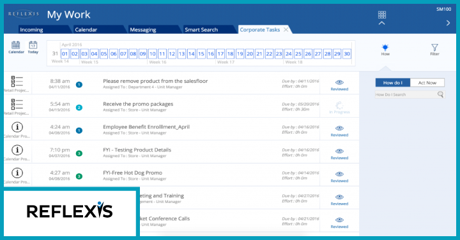Click the '8:38 am' timestamp

coord(60,81)
